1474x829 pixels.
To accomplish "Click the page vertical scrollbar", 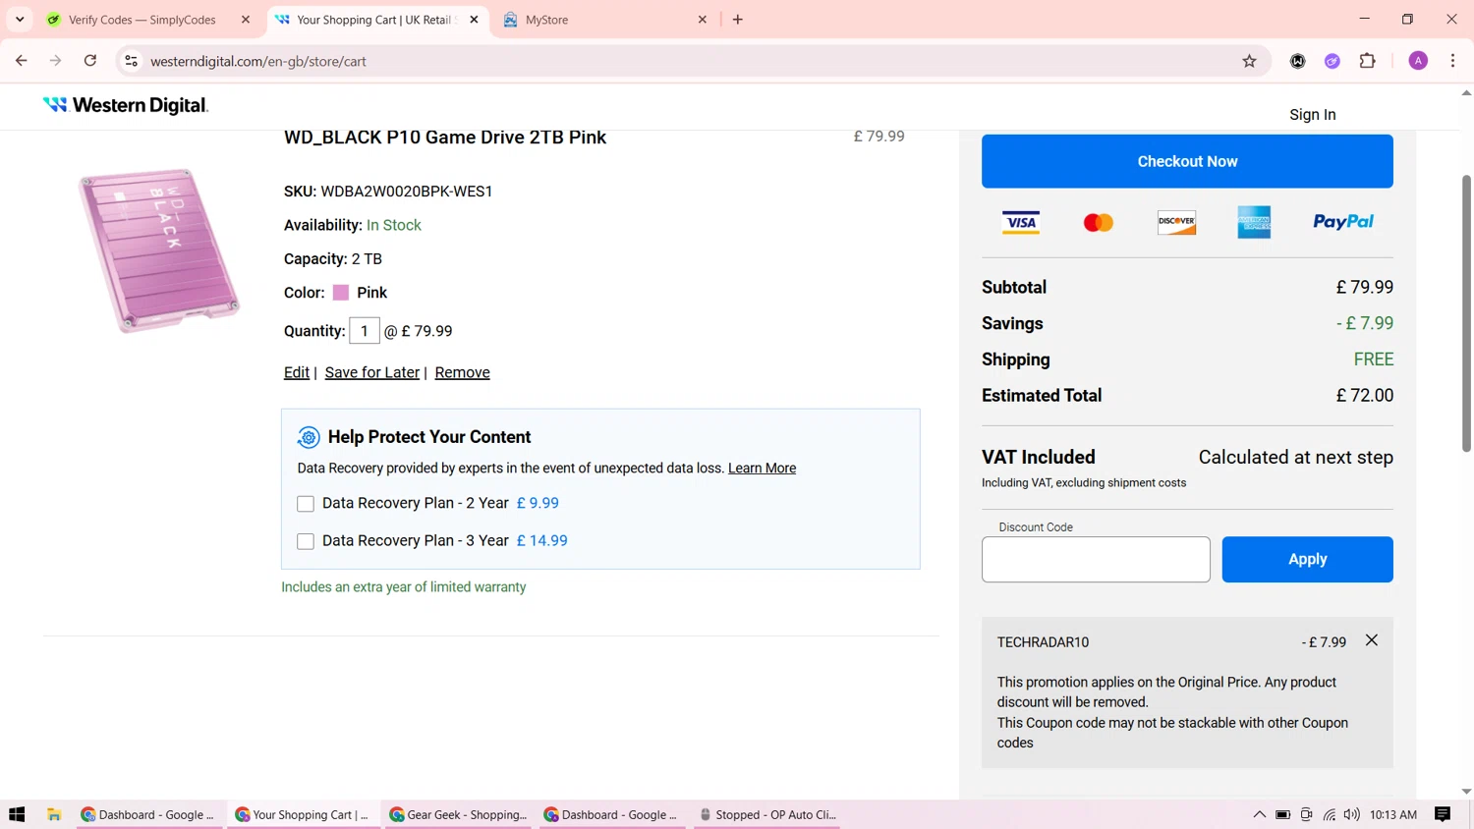I will (1466, 313).
